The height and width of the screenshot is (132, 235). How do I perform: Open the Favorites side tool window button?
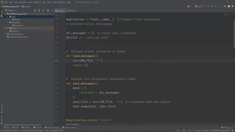tap(1, 120)
